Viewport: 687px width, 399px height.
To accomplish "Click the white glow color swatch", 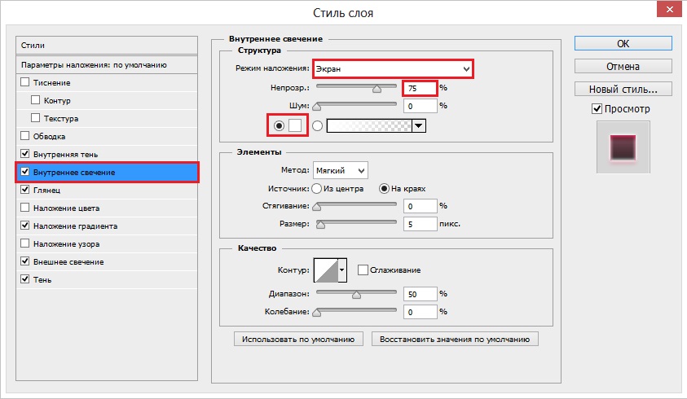I will [295, 125].
